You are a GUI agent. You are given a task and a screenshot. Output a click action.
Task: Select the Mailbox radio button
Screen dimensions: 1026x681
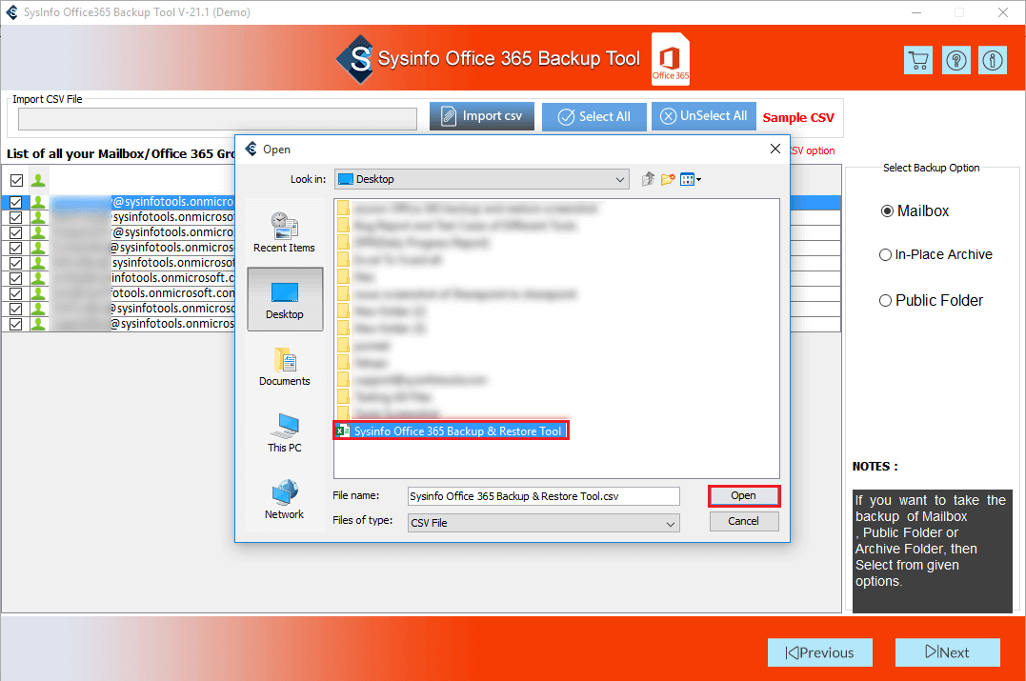click(887, 211)
